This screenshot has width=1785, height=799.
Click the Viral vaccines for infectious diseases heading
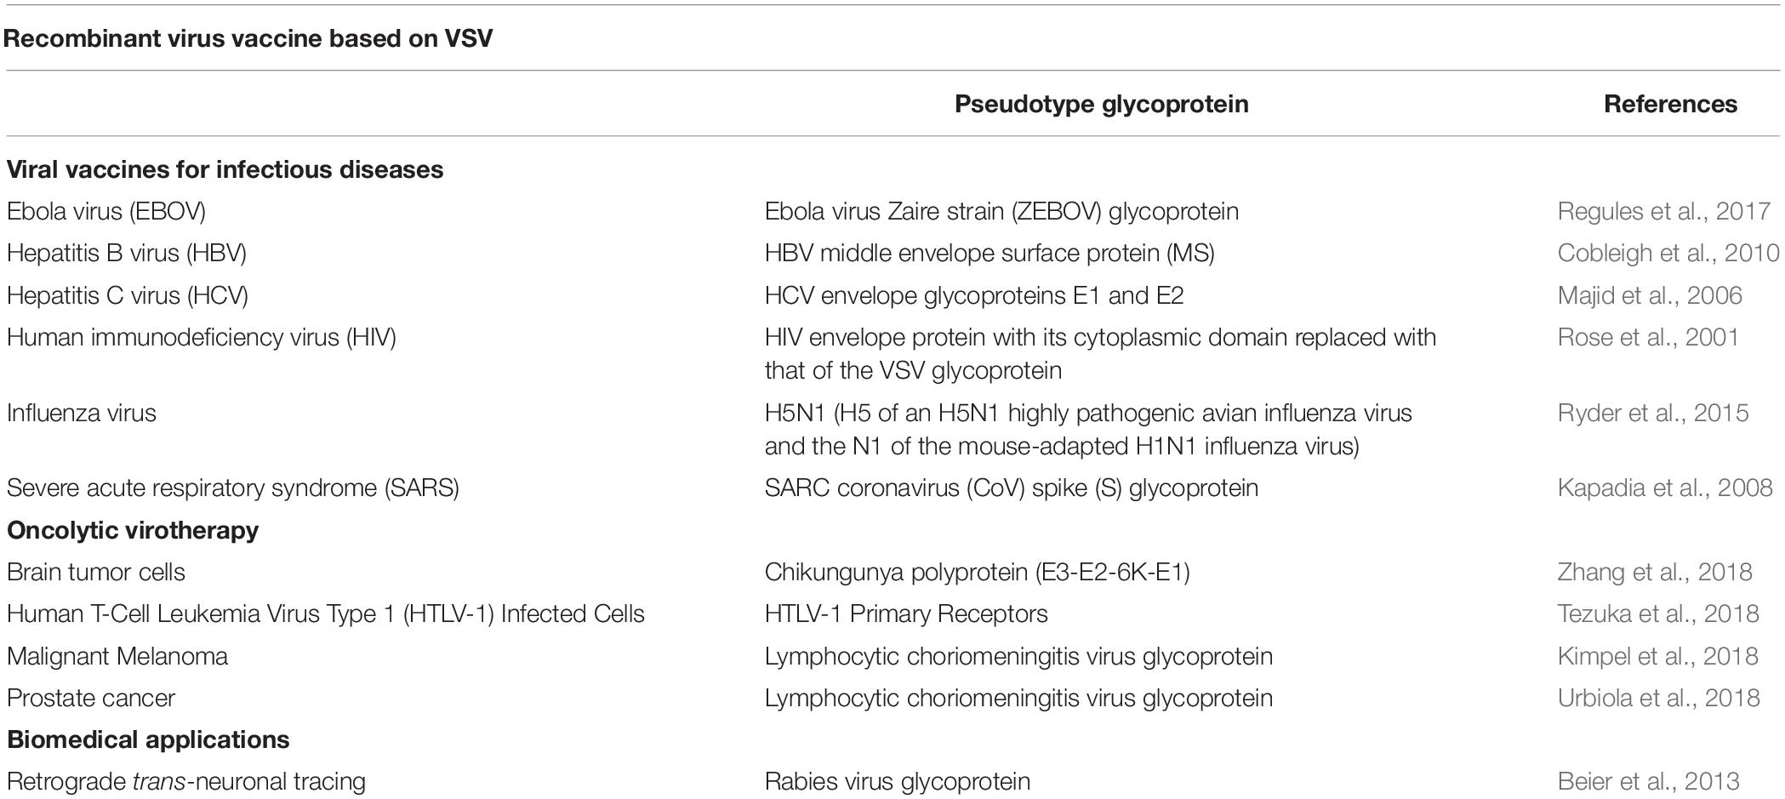coord(225,169)
